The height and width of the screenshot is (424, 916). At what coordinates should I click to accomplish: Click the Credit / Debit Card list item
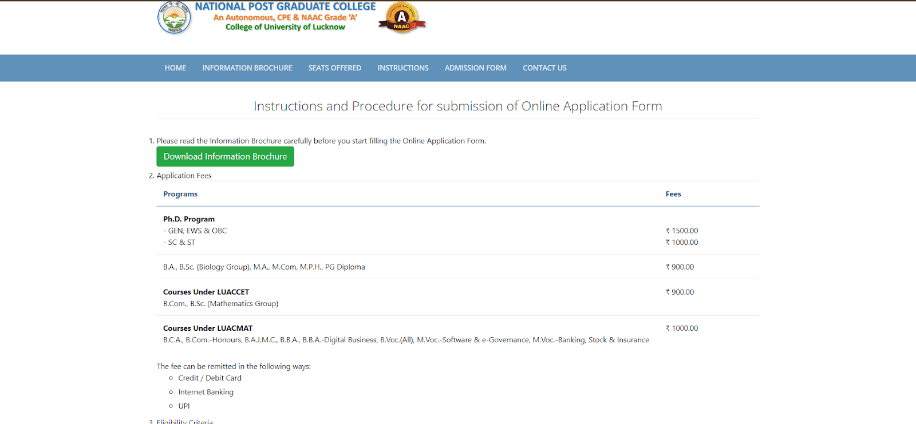click(x=210, y=378)
